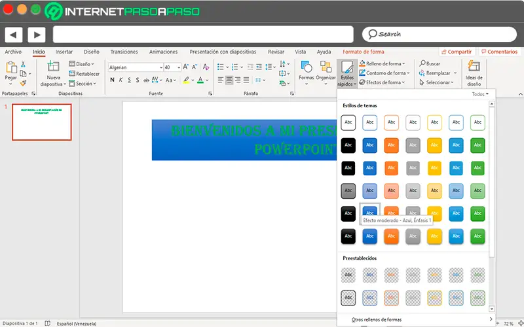This screenshot has height=327, width=524.
Task: Click the text highlight color icon
Action: (x=187, y=80)
